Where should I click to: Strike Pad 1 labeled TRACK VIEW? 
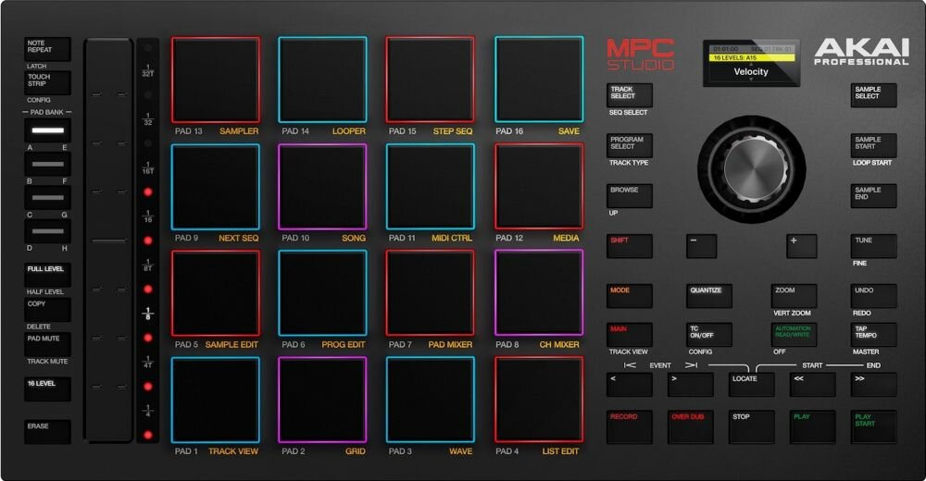[216, 401]
